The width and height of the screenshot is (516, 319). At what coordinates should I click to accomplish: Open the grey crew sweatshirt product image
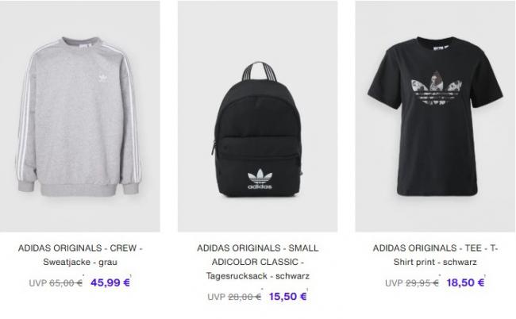pyautogui.click(x=80, y=117)
